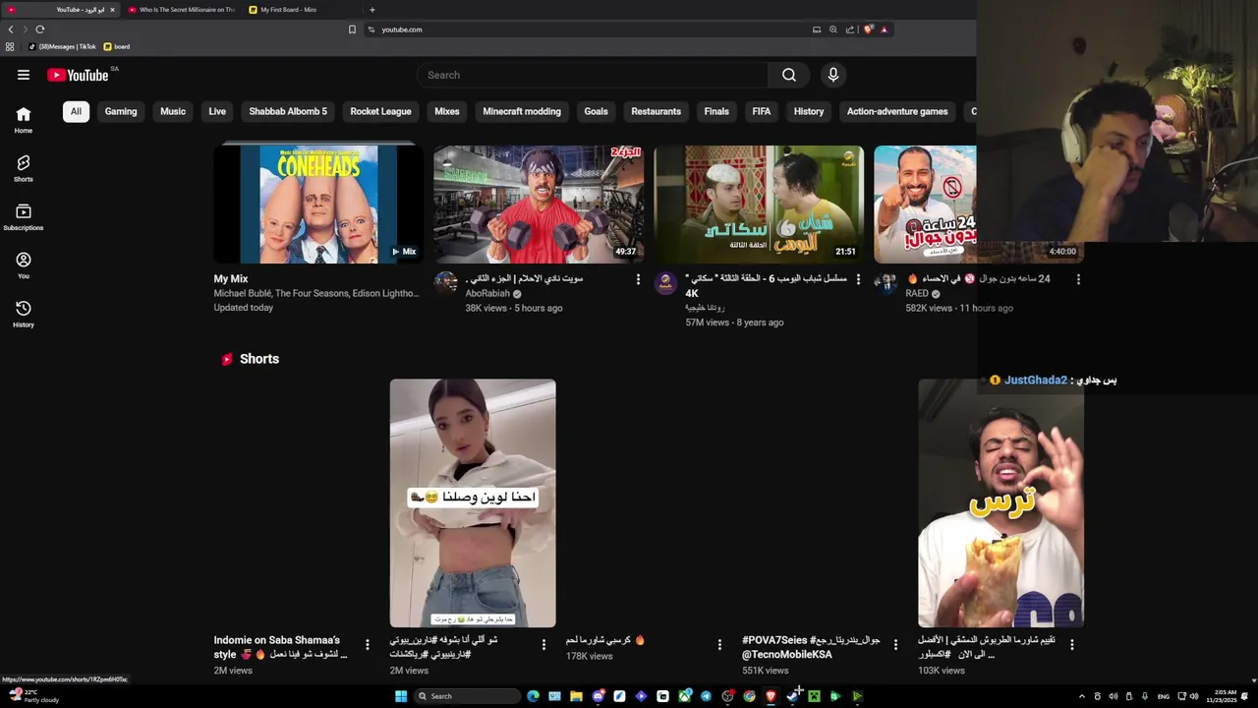The width and height of the screenshot is (1258, 708).
Task: Click the taskbar Search box
Action: click(x=467, y=696)
